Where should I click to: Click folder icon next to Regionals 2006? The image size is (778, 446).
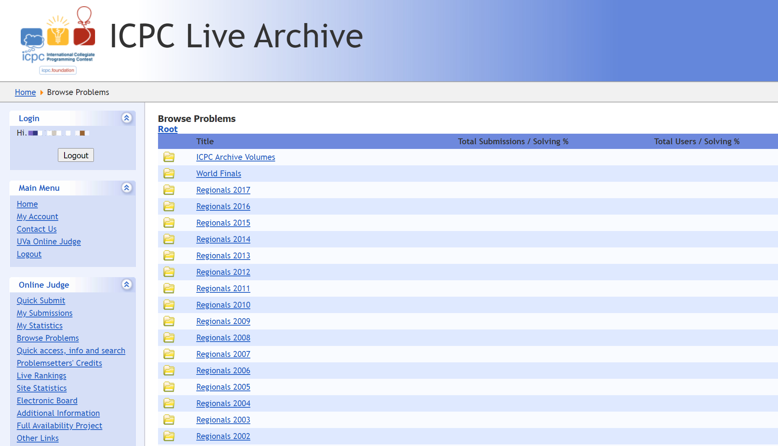(x=169, y=371)
